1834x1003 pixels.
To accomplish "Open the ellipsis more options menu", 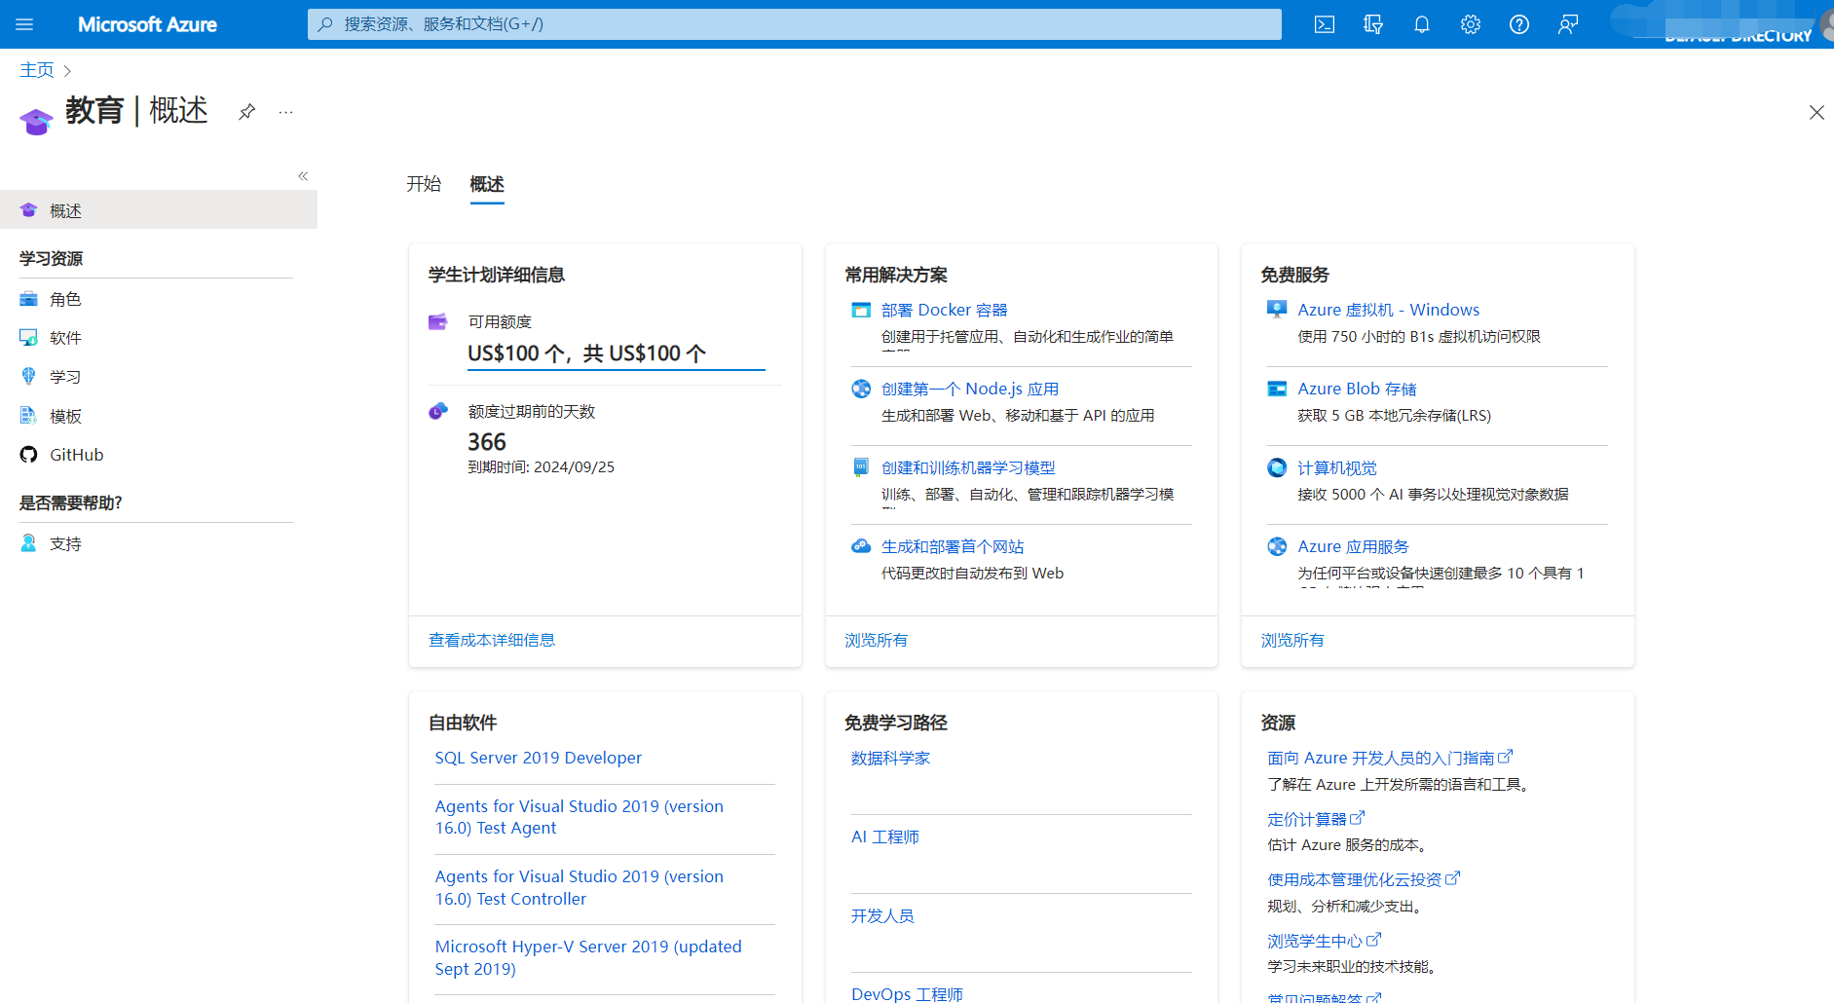I will 285,112.
